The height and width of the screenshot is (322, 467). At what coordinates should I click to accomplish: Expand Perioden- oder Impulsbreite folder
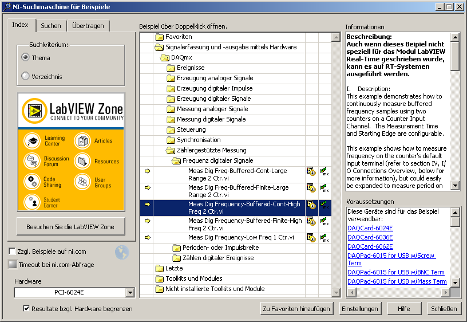tap(177, 248)
